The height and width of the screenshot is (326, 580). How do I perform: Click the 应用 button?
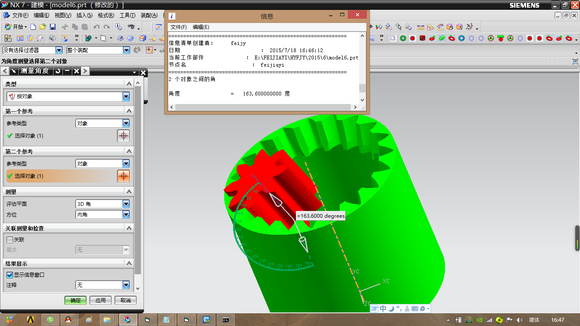(101, 300)
